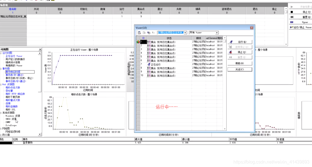Click the rewind icon for 重置 (E)

292,17
